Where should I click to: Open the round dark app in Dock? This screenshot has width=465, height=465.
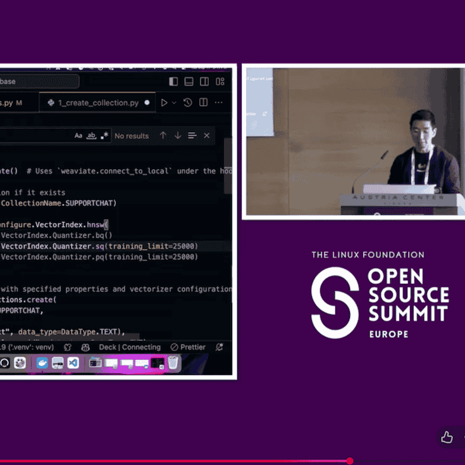coord(4,363)
